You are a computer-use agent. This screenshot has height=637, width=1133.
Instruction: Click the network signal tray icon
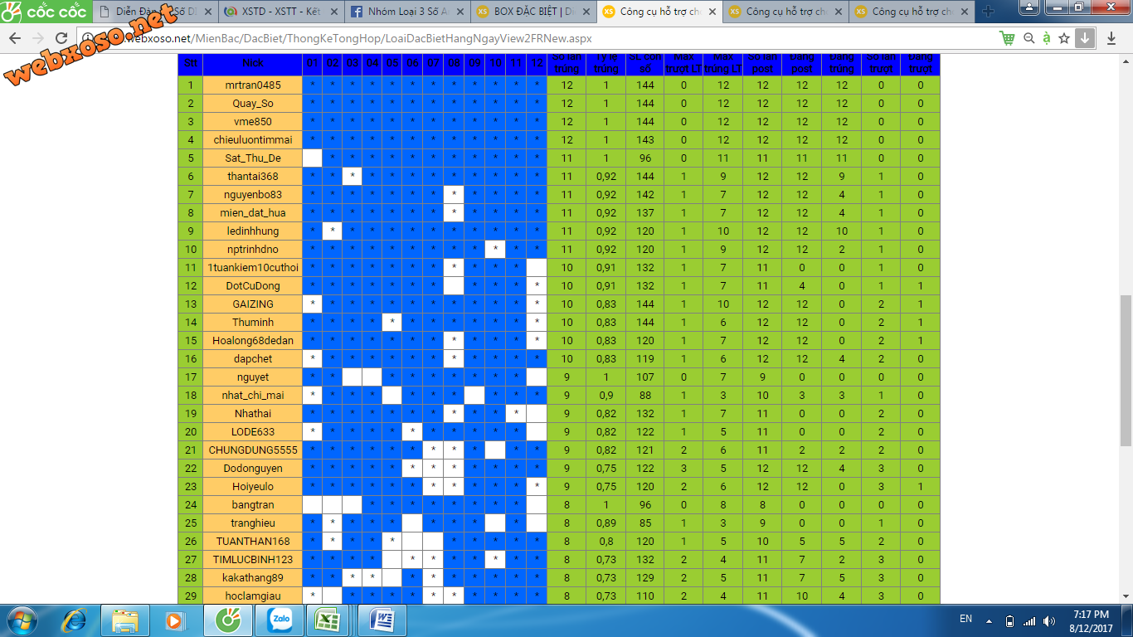pyautogui.click(x=1029, y=620)
